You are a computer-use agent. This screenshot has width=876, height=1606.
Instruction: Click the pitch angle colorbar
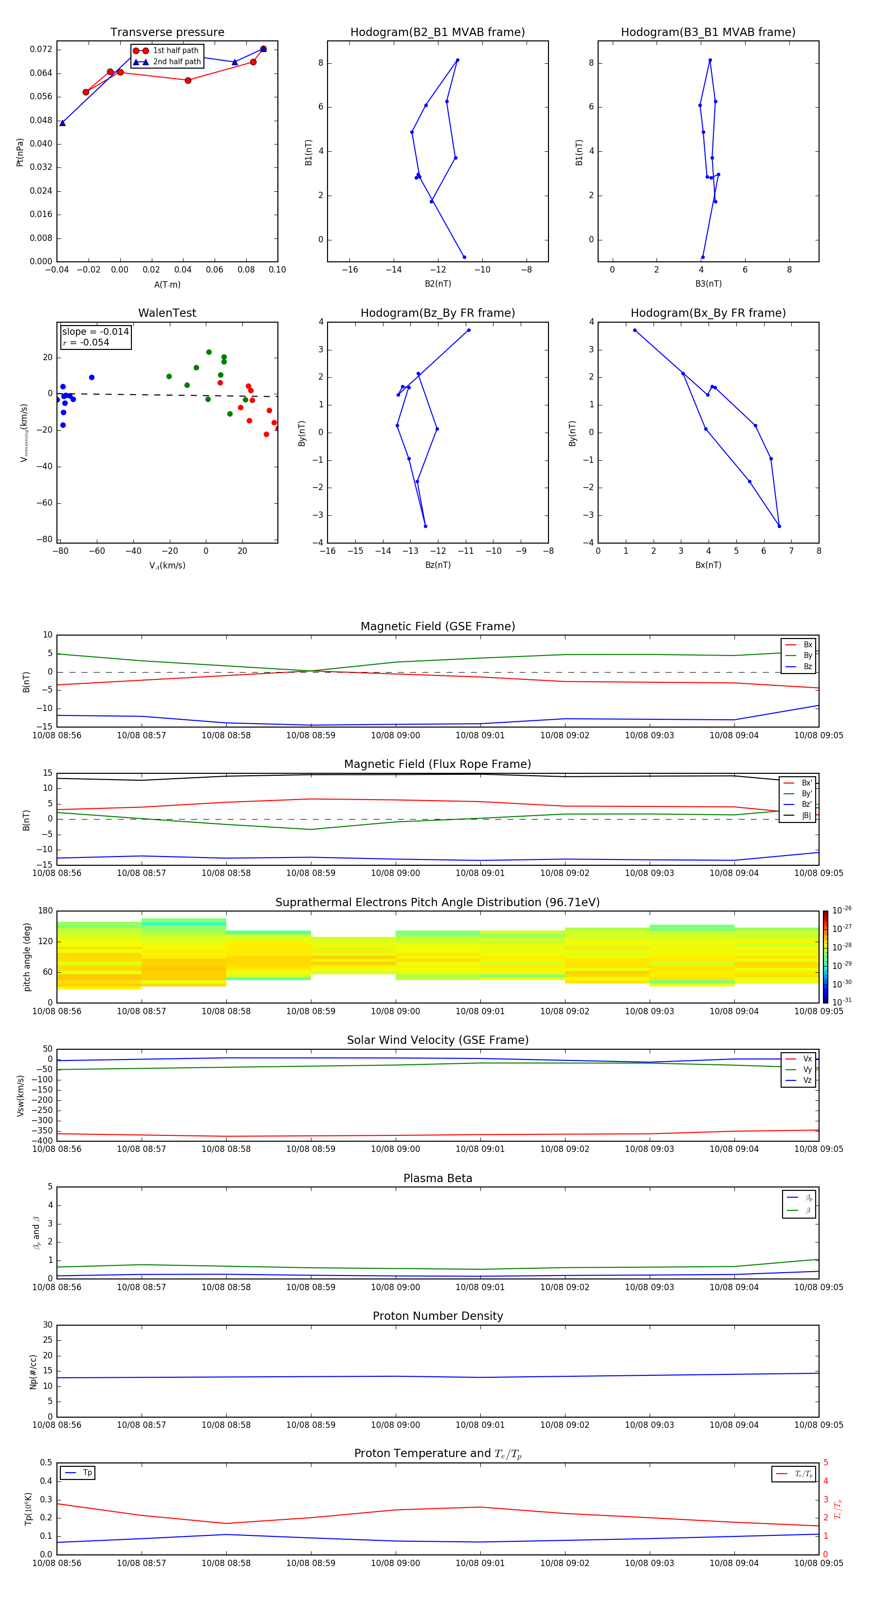pos(825,956)
